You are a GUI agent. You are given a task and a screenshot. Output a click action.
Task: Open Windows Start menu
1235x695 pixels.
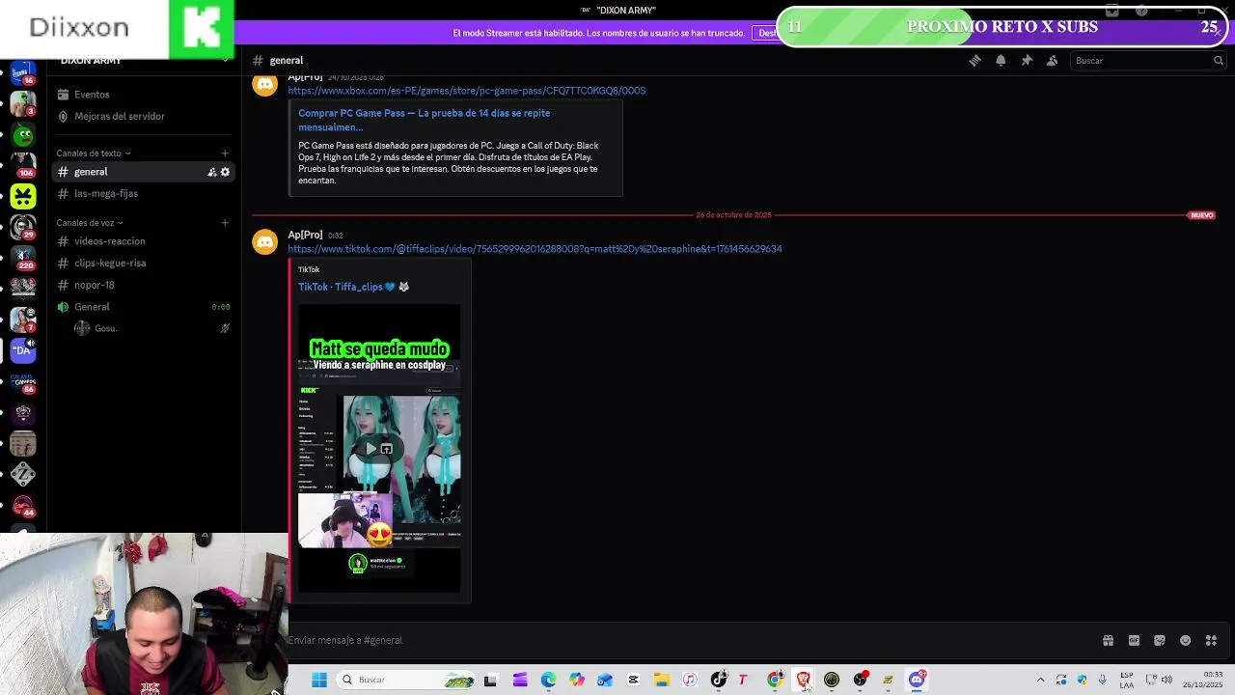319,680
